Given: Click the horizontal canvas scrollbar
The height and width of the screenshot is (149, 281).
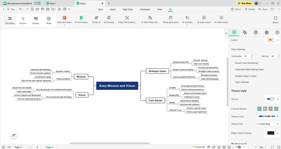Looking at the screenshot, I should (x=110, y=143).
